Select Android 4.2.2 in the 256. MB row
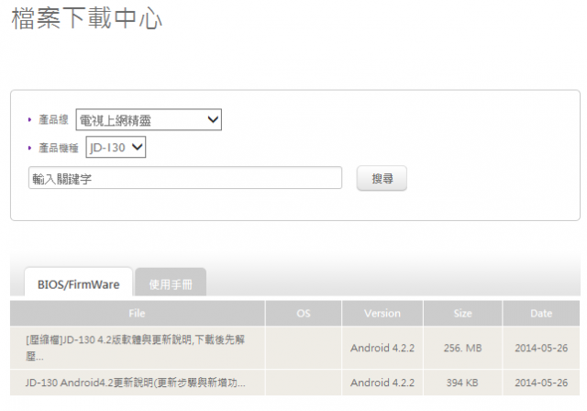 tap(382, 348)
